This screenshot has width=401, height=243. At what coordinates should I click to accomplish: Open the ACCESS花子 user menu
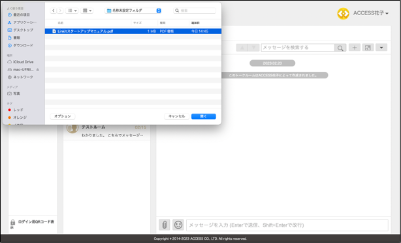[x=371, y=13]
